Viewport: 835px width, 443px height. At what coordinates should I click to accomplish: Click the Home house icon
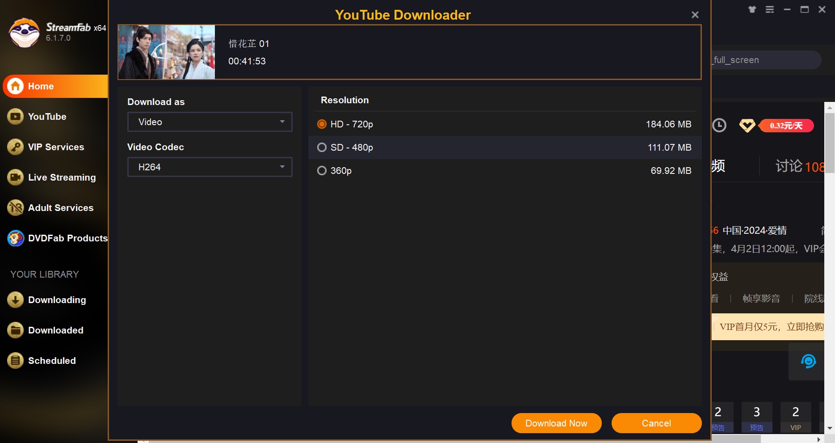point(16,86)
